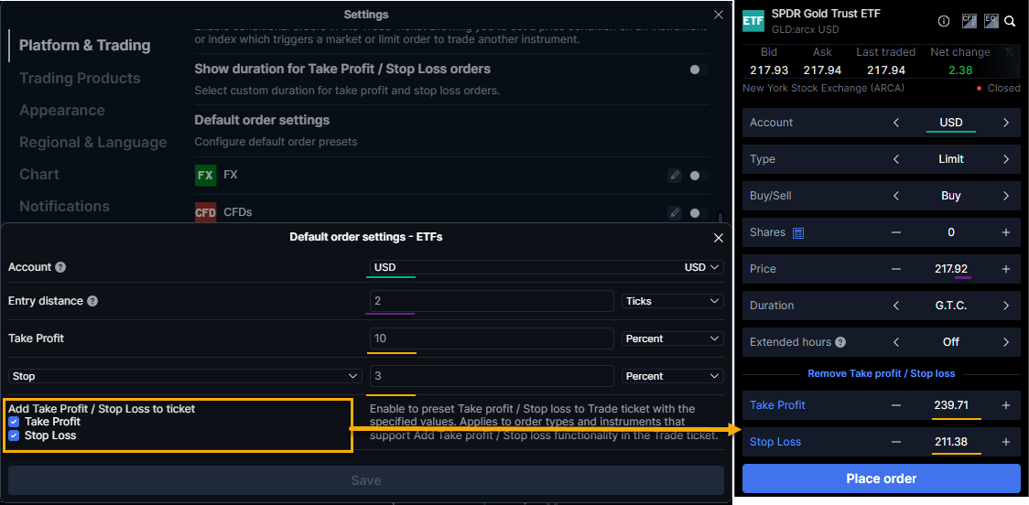Open the Ticks unit dropdown
The image size is (1029, 505).
(x=672, y=301)
